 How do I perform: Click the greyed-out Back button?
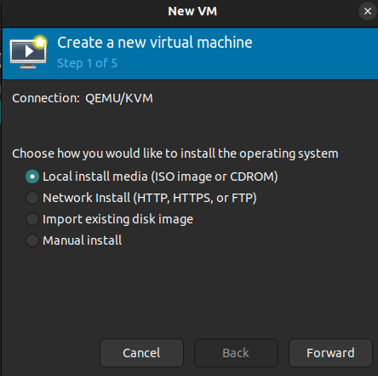[236, 353]
